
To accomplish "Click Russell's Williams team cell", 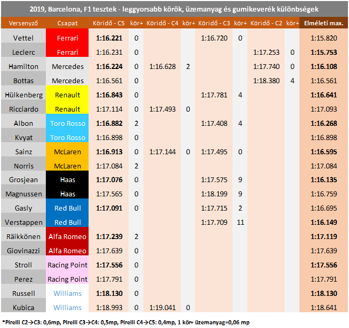I will (x=67, y=291).
